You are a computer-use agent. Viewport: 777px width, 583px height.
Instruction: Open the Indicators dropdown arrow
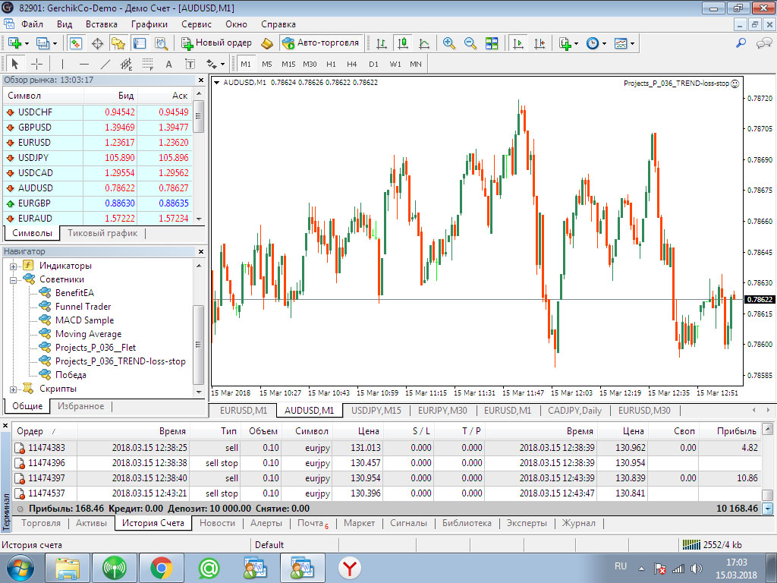(576, 43)
